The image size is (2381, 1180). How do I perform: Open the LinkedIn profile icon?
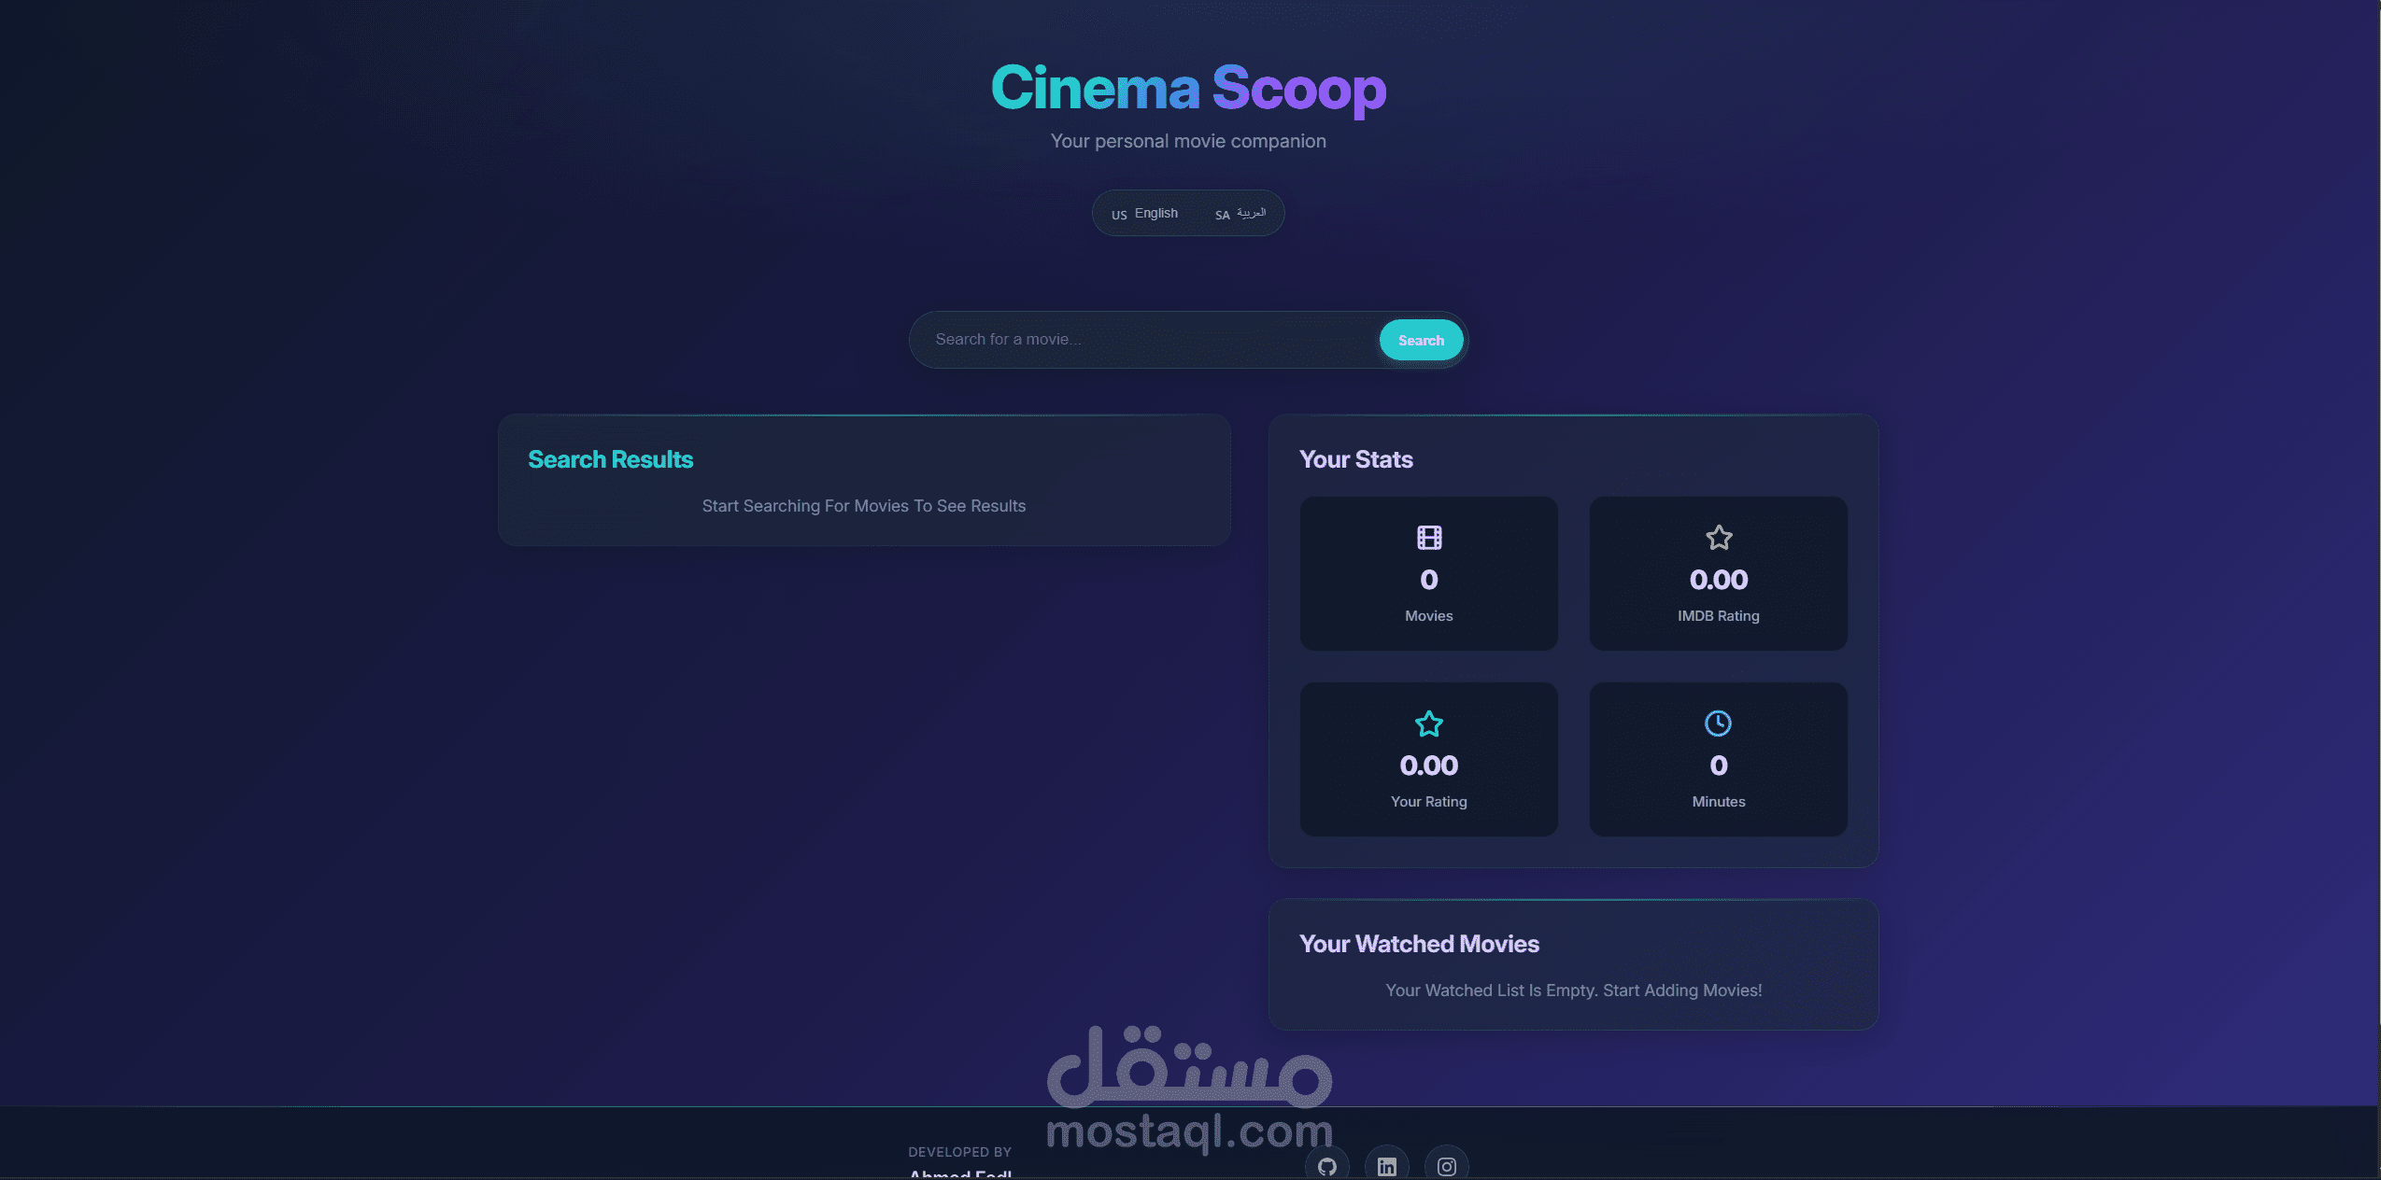1385,1165
